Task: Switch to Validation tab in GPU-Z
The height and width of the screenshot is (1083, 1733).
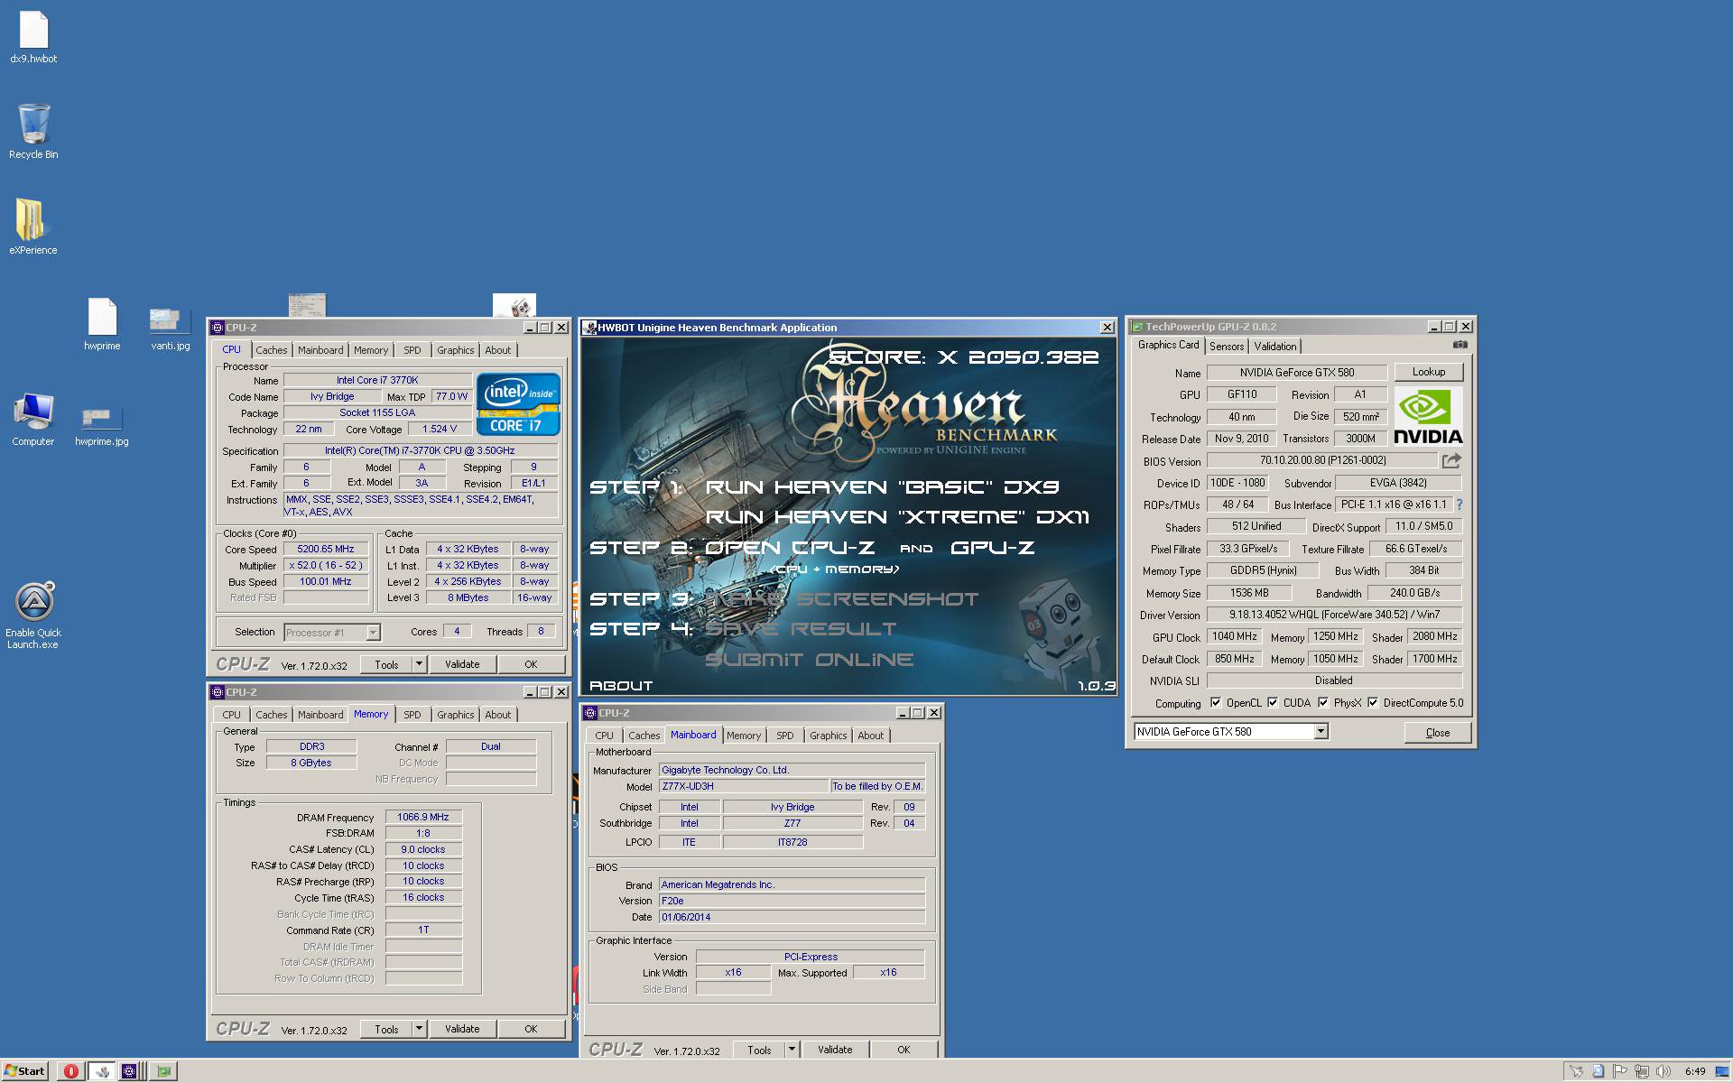Action: [x=1274, y=347]
